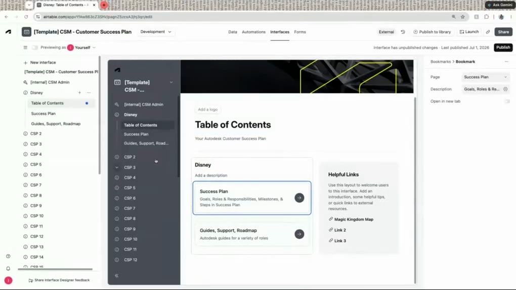Open the Bookmark panel more options menu
Screen dimensions: 516x290
click(506, 62)
